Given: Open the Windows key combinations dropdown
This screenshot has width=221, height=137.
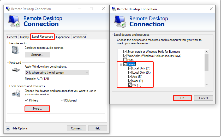Looking at the screenshot, I should [x=57, y=73].
